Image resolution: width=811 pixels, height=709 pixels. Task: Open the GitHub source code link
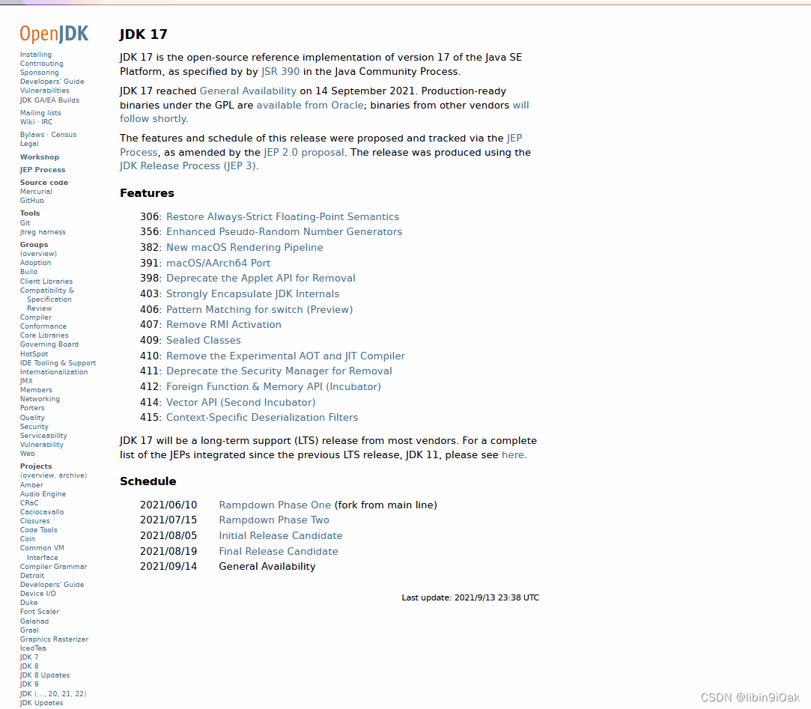[x=31, y=200]
